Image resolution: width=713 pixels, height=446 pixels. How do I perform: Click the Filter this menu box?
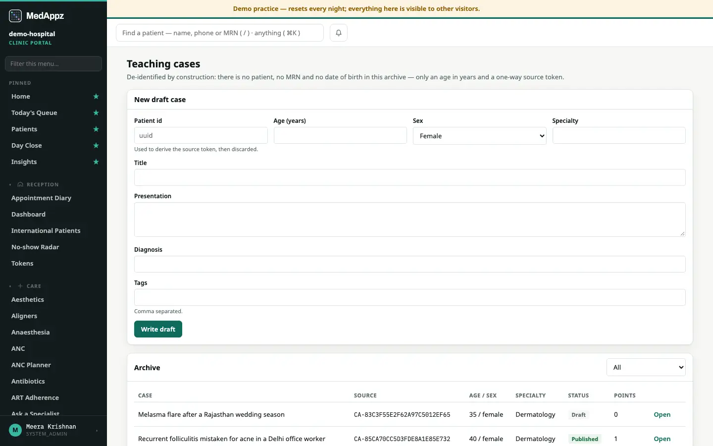pyautogui.click(x=53, y=63)
